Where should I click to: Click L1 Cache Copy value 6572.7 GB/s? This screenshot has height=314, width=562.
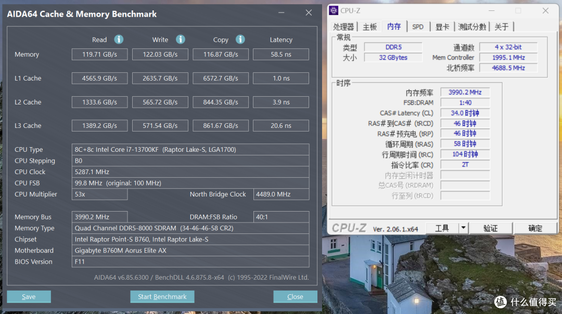coord(221,78)
